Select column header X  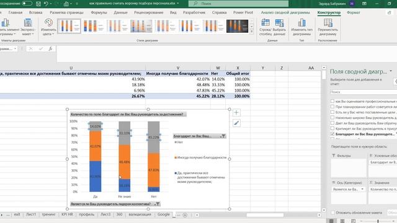[238, 68]
